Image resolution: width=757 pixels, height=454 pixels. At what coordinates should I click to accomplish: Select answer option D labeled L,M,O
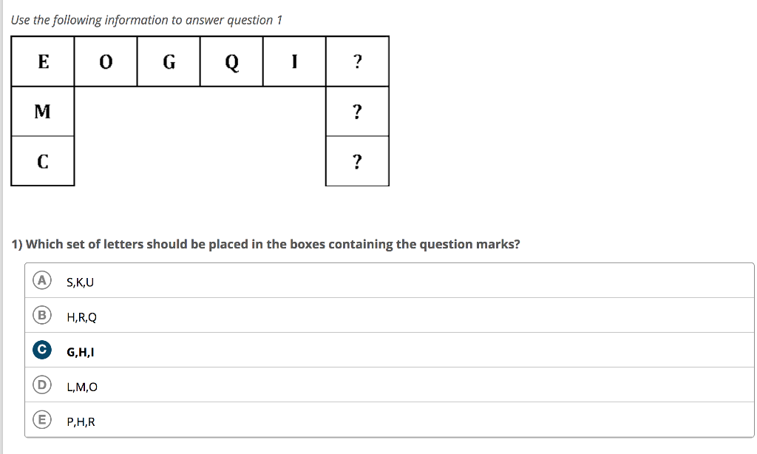tap(43, 385)
